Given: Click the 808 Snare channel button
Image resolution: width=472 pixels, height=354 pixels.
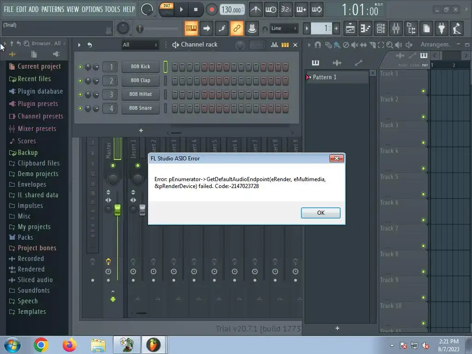Looking at the screenshot, I should point(141,108).
